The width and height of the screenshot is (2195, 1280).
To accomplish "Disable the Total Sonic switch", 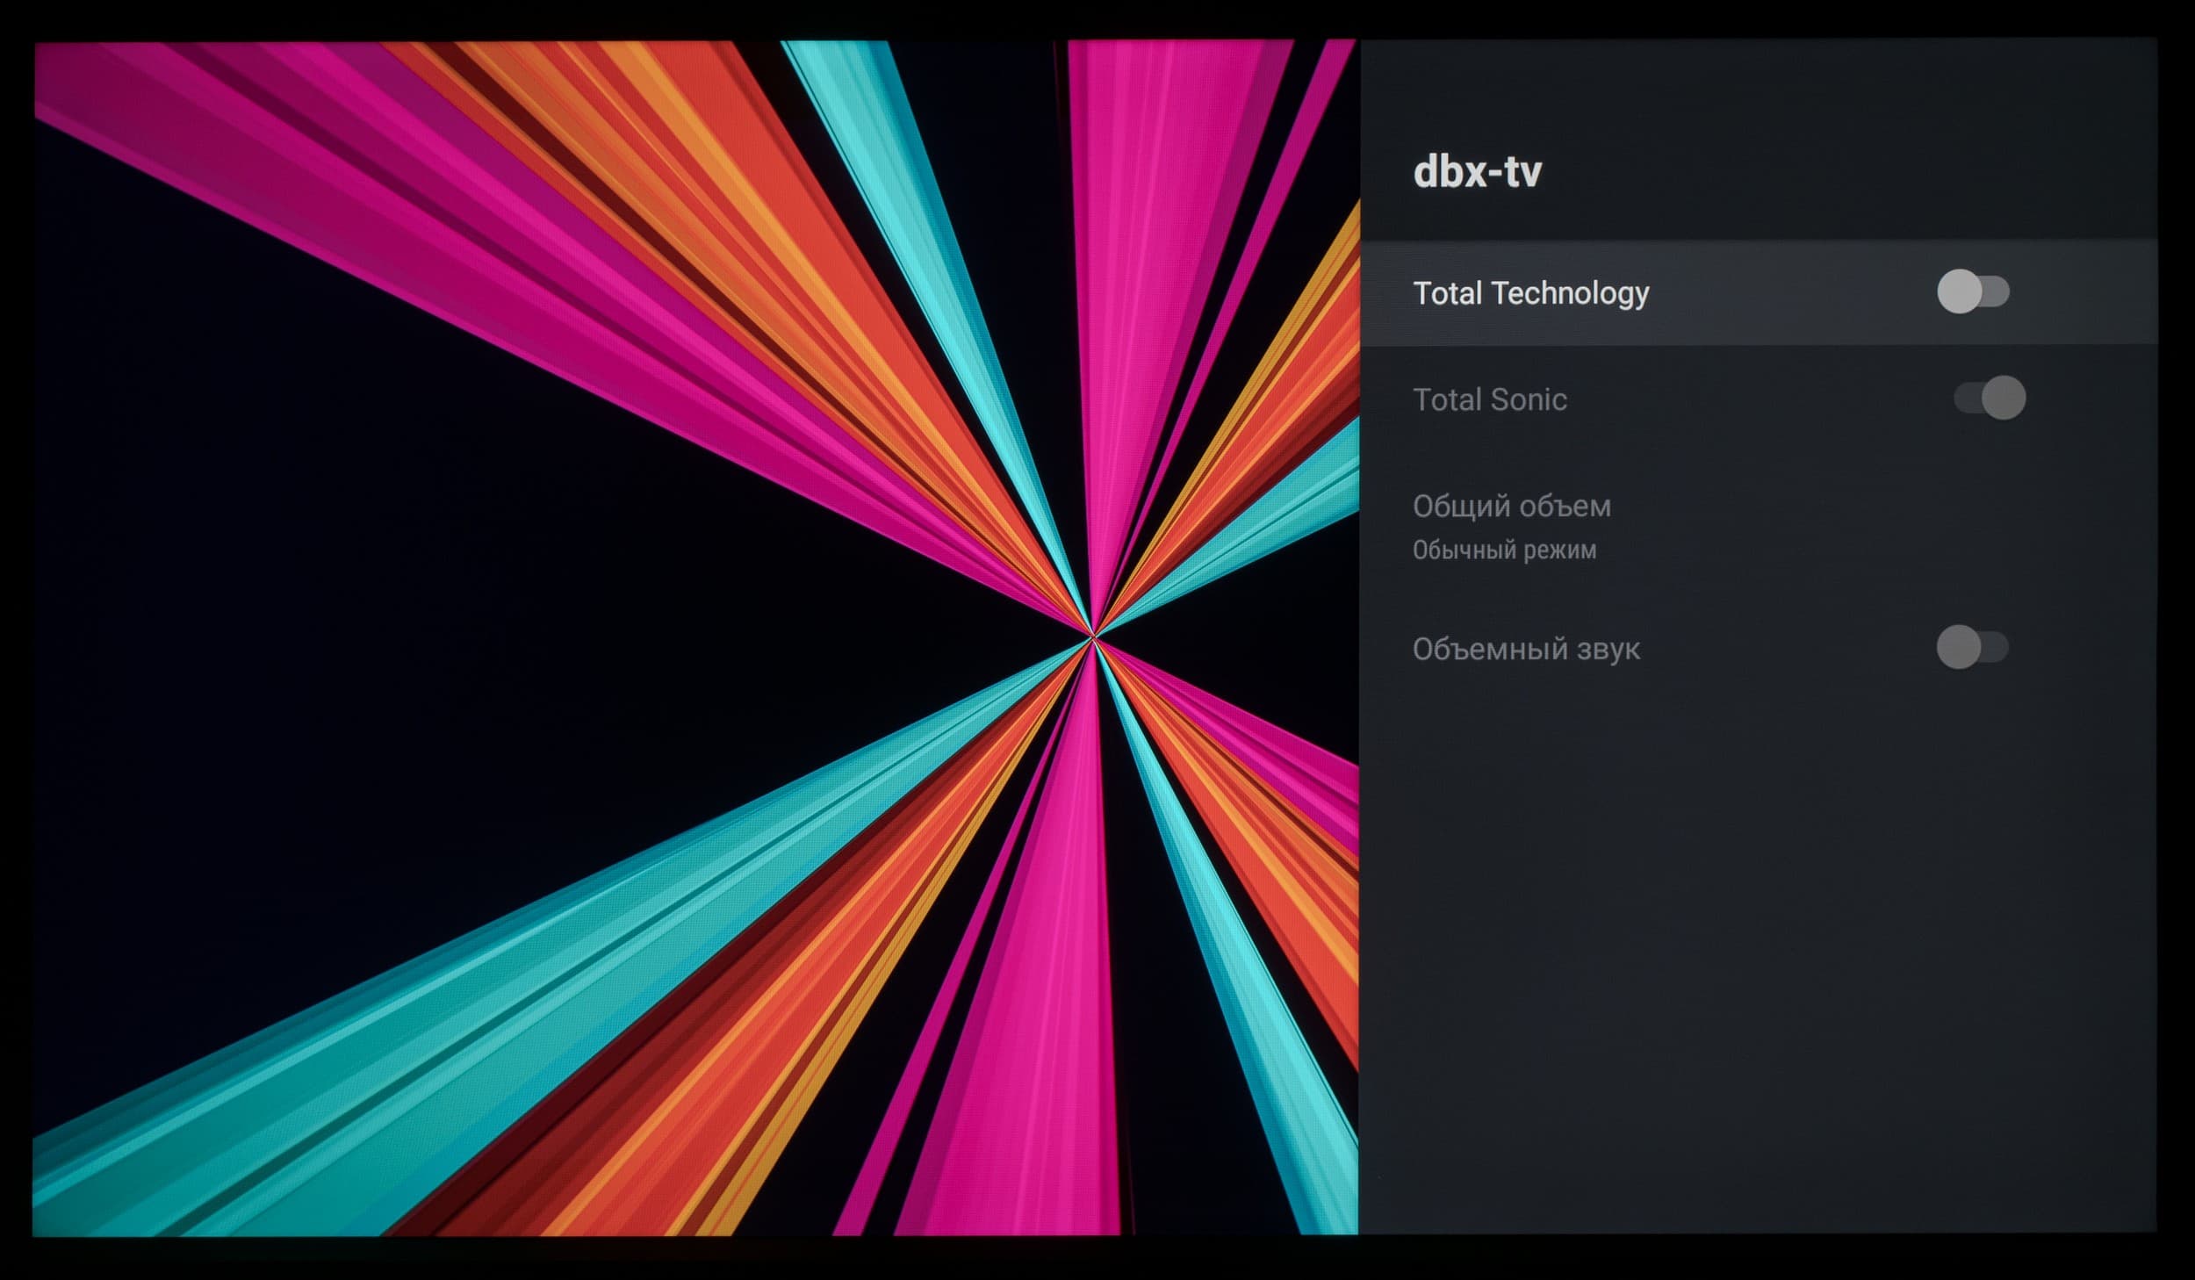I will [1989, 398].
